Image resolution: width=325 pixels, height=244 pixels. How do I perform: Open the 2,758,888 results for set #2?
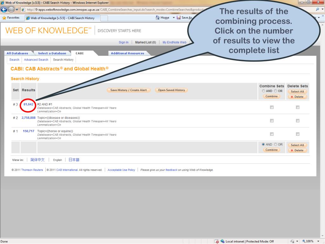click(29, 118)
